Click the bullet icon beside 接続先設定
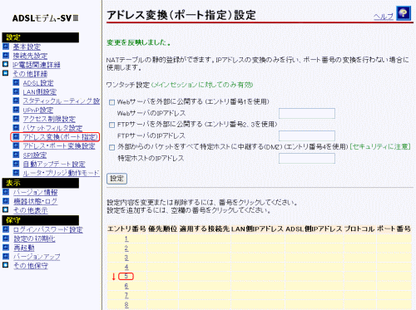The height and width of the screenshot is (310, 416). pyautogui.click(x=6, y=56)
